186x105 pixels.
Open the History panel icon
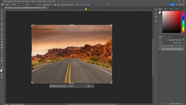(x=156, y=10)
